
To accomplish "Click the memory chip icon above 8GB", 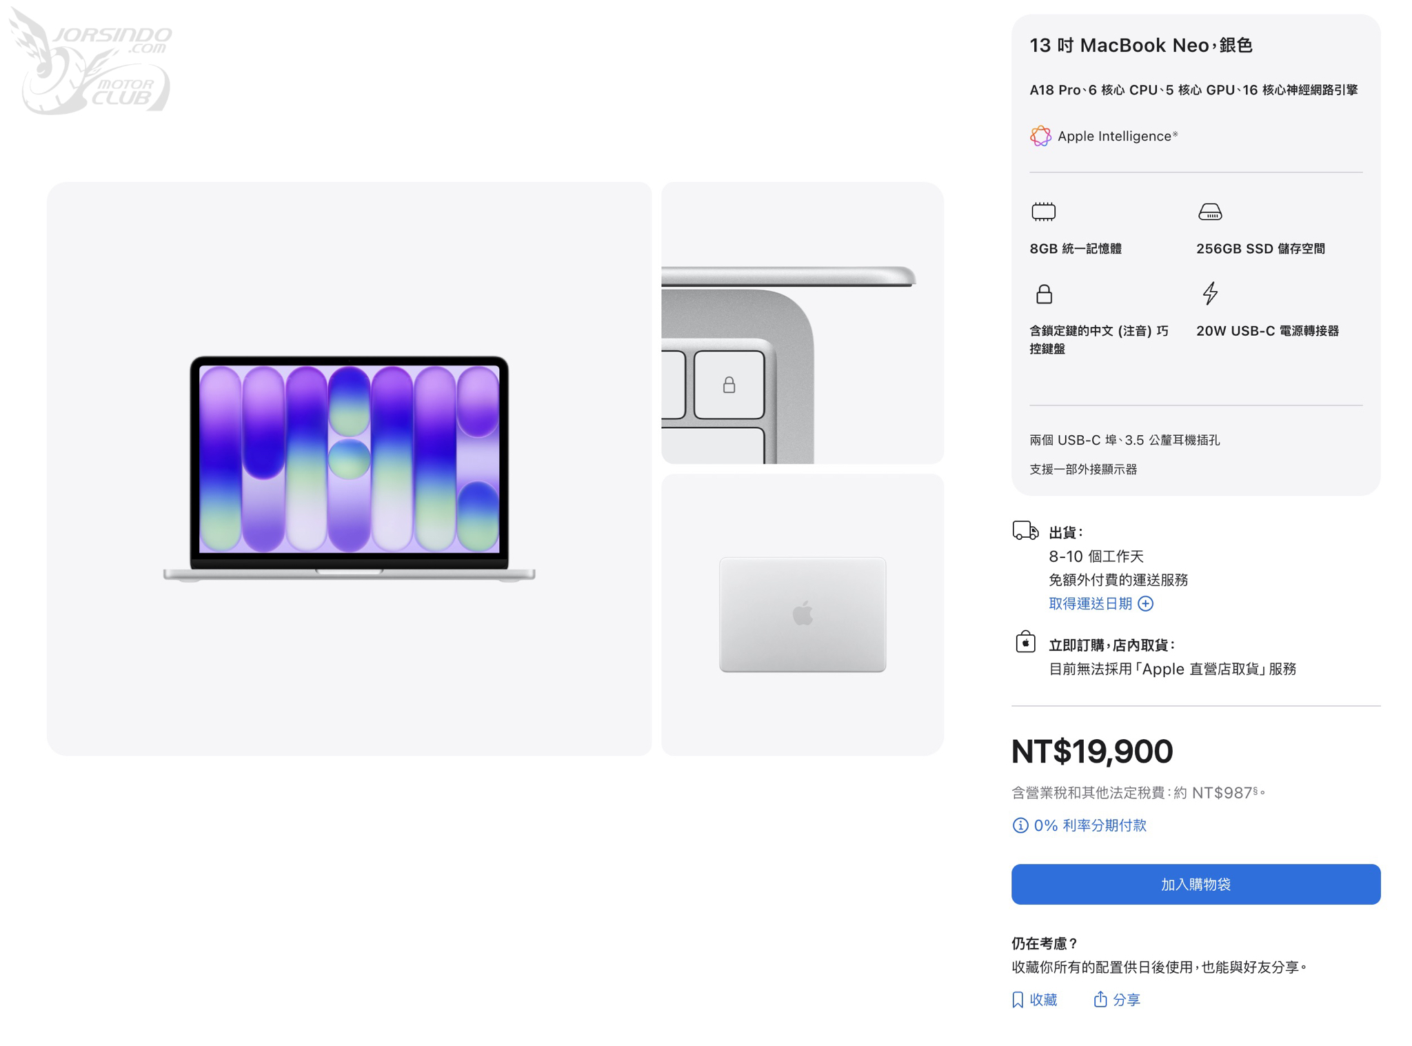I will 1043,212.
